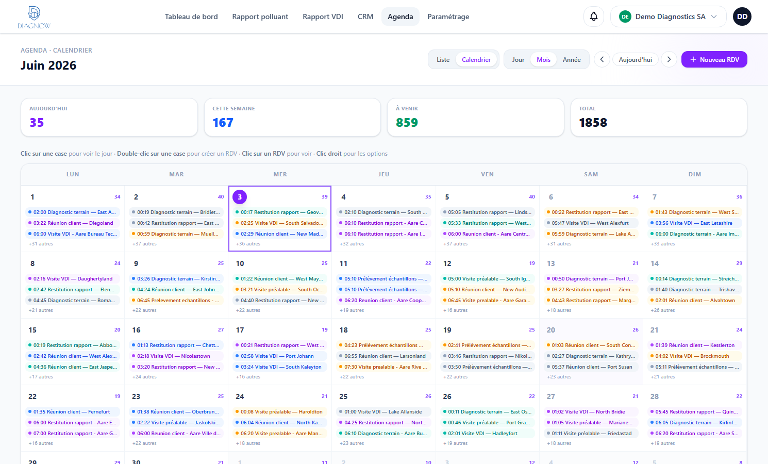Expand the Demo Diagnostics SA company dropdown

pyautogui.click(x=668, y=16)
